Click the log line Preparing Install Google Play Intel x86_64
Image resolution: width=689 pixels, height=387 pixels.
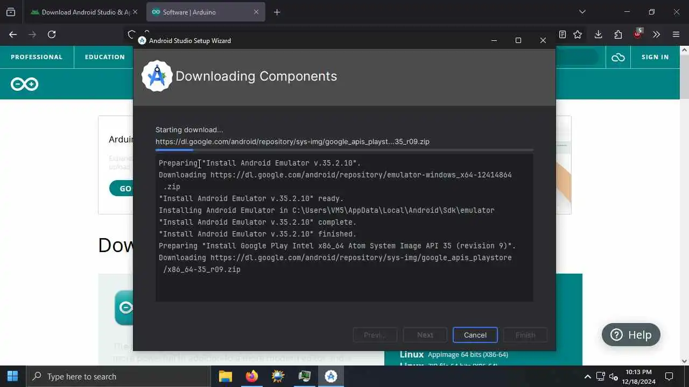(x=337, y=246)
